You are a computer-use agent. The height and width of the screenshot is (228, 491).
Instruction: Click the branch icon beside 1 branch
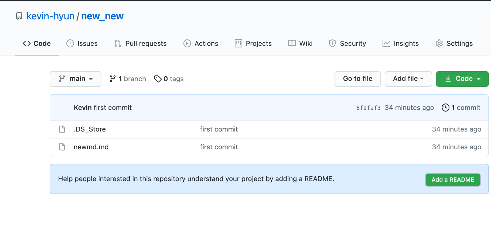(113, 79)
